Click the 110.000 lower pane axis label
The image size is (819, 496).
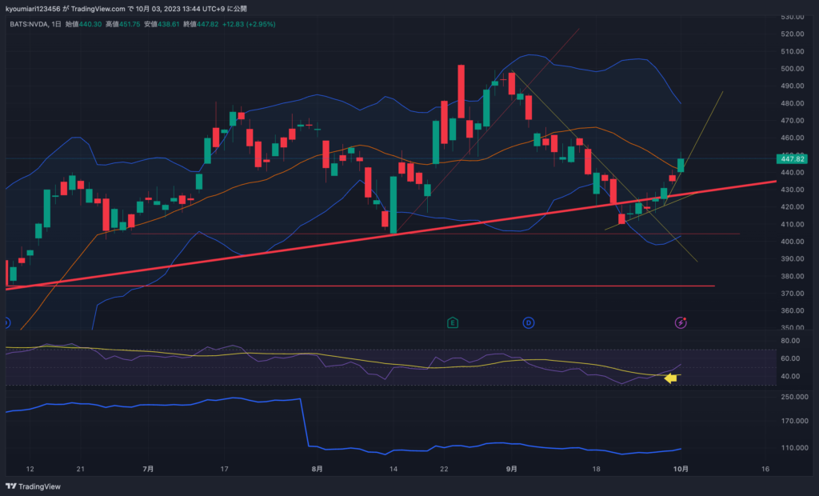[794, 448]
